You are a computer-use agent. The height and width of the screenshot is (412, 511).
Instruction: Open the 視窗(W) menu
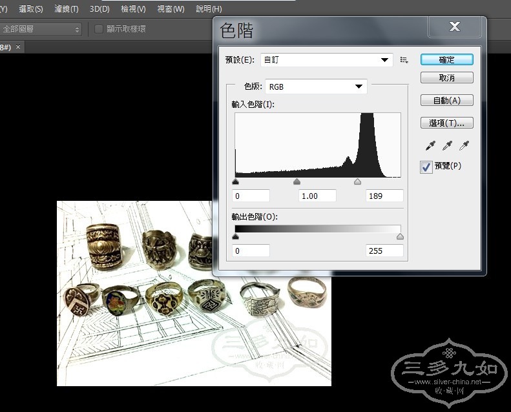pyautogui.click(x=171, y=9)
